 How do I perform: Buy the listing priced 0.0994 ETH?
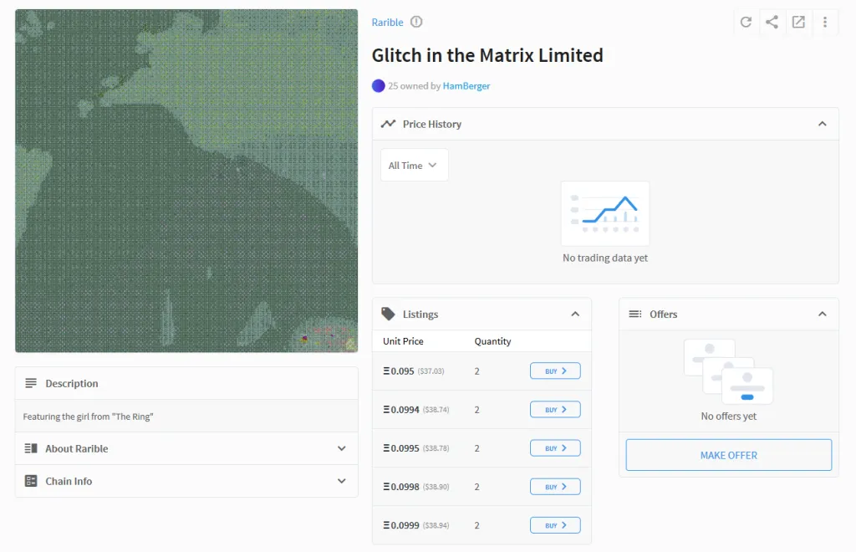555,410
